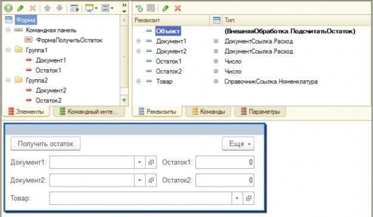Select Остаток2 in the elements tree
The height and width of the screenshot is (217, 373).
coord(48,100)
